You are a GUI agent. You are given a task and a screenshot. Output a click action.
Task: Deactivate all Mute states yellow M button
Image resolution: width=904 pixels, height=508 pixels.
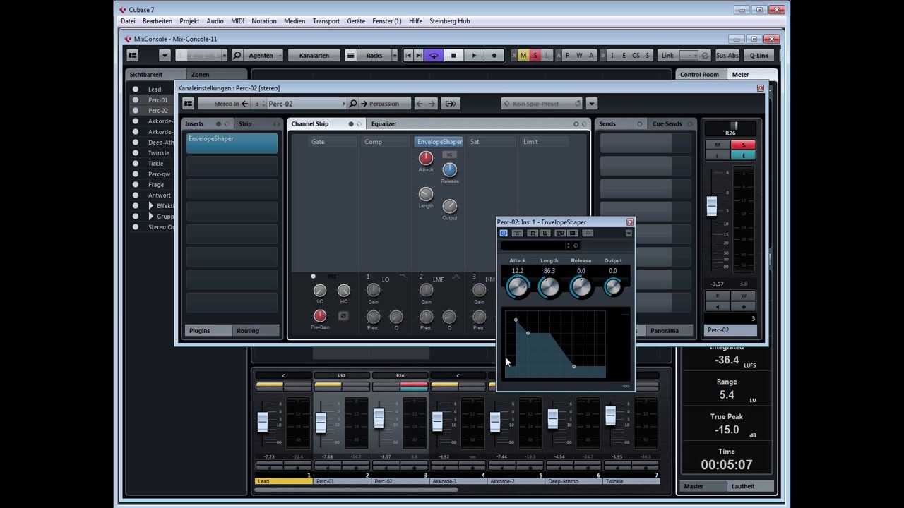coord(523,56)
